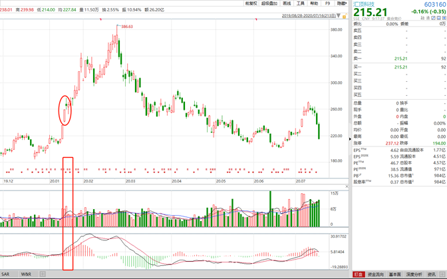Click the 换 2.55% turnover value in the header
The height and width of the screenshot is (279, 447).
110,10
